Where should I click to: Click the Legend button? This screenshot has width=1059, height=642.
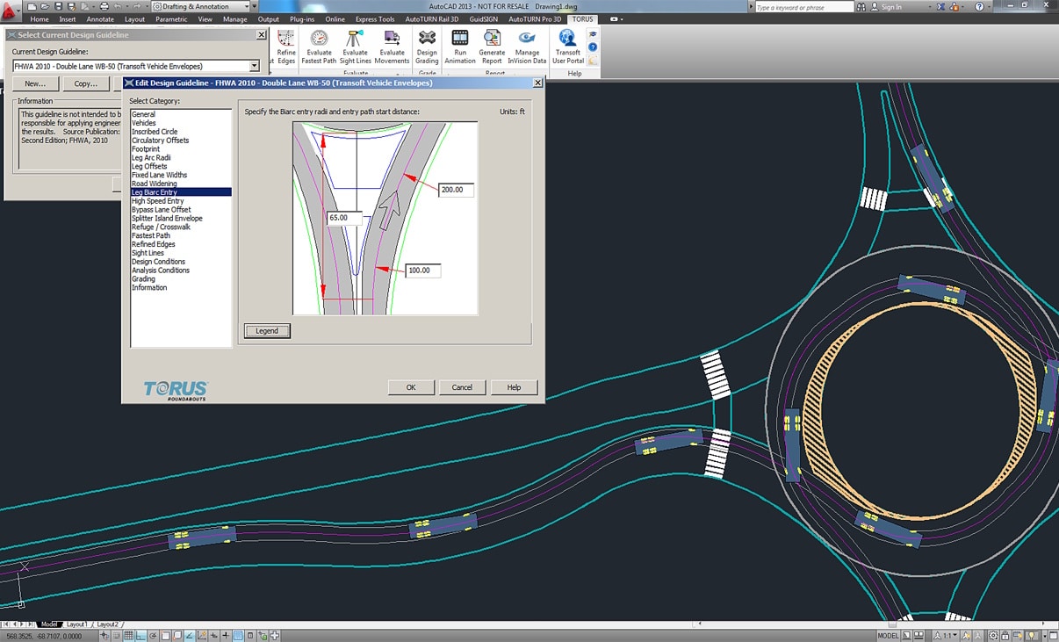click(267, 331)
